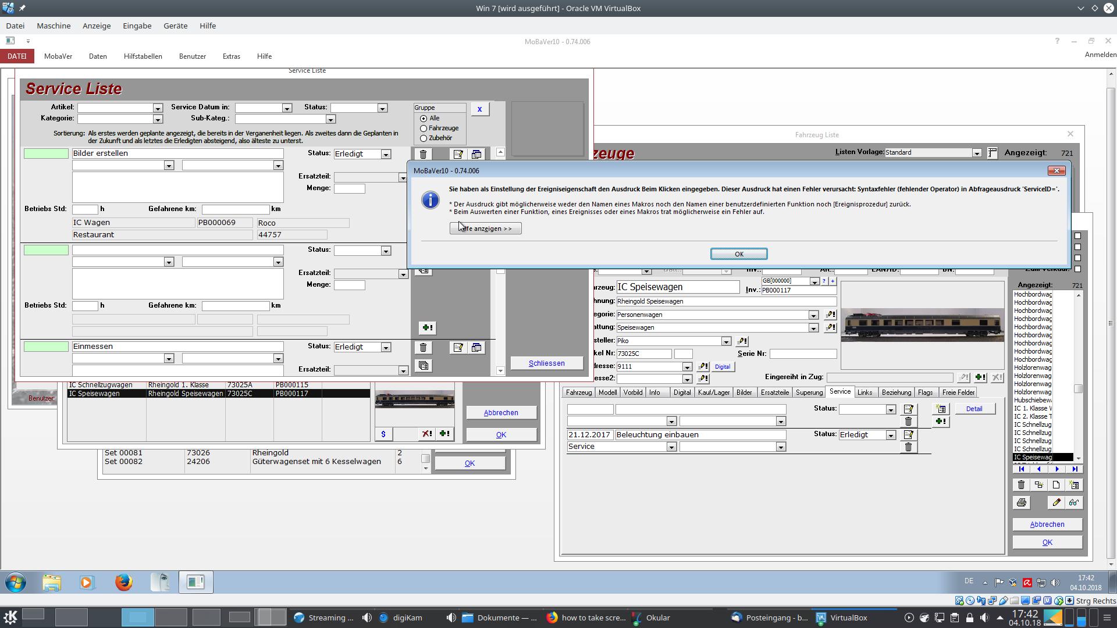Screen dimensions: 1117x628
Task: Delete the 'Bilder erstellen' service entry with trash icon
Action: point(424,154)
